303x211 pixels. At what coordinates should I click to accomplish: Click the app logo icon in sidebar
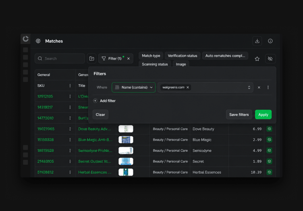pyautogui.click(x=25, y=39)
